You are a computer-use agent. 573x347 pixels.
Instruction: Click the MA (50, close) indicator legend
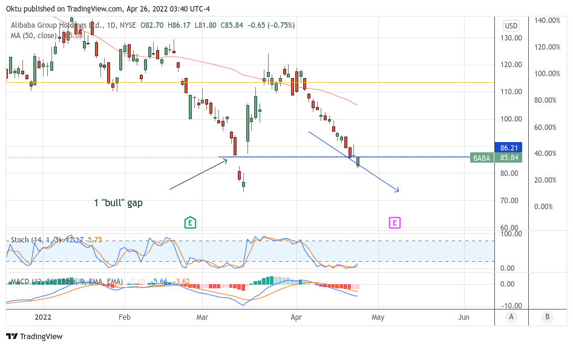(x=34, y=36)
